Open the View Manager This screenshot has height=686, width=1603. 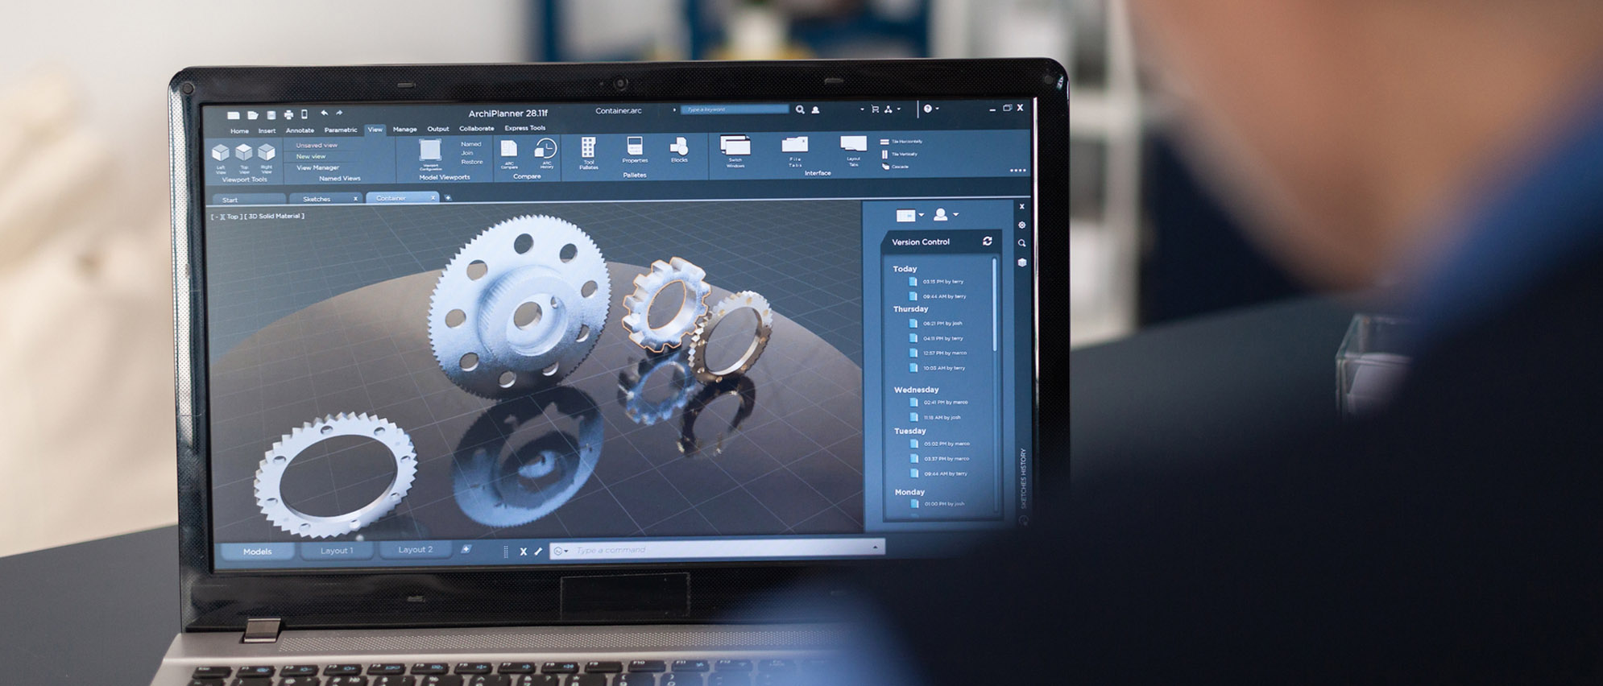[317, 167]
